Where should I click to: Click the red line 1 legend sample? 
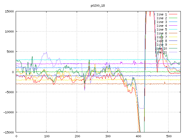[173, 14]
